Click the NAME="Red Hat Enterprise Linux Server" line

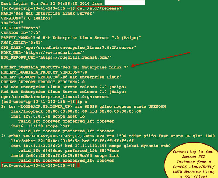click(48, 13)
